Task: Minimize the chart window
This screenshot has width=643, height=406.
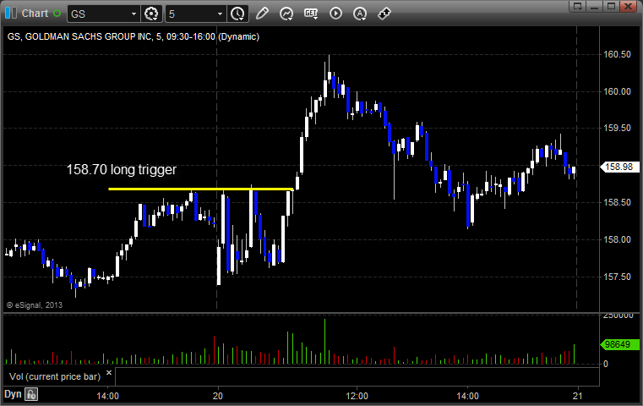Action: [595, 6]
